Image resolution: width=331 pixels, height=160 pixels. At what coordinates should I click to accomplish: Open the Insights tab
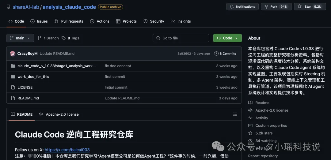(181, 21)
